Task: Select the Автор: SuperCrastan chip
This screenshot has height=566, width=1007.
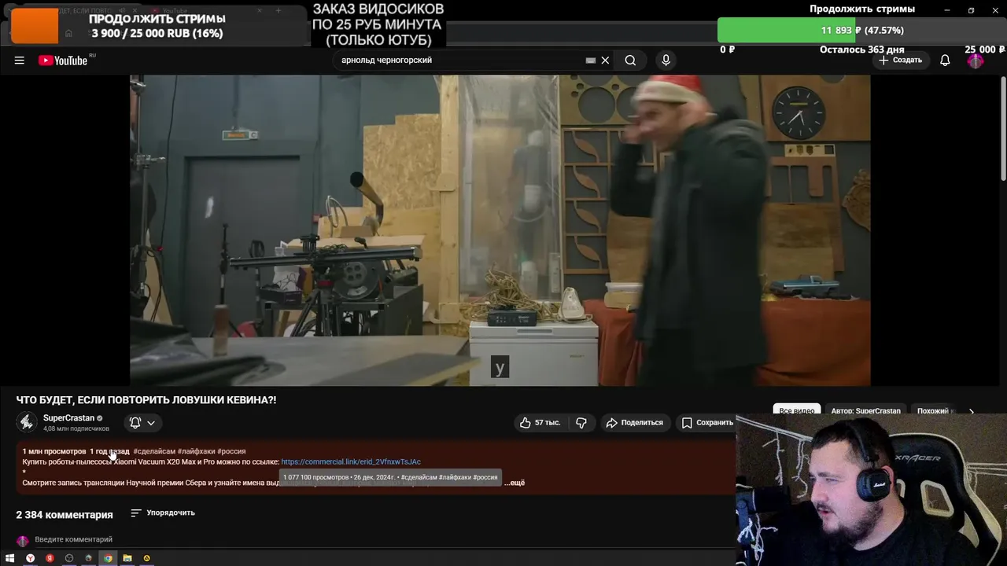Action: (x=865, y=410)
